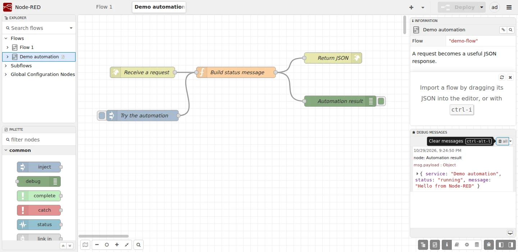
Task: Select the status node in palette
Action: coord(39,225)
